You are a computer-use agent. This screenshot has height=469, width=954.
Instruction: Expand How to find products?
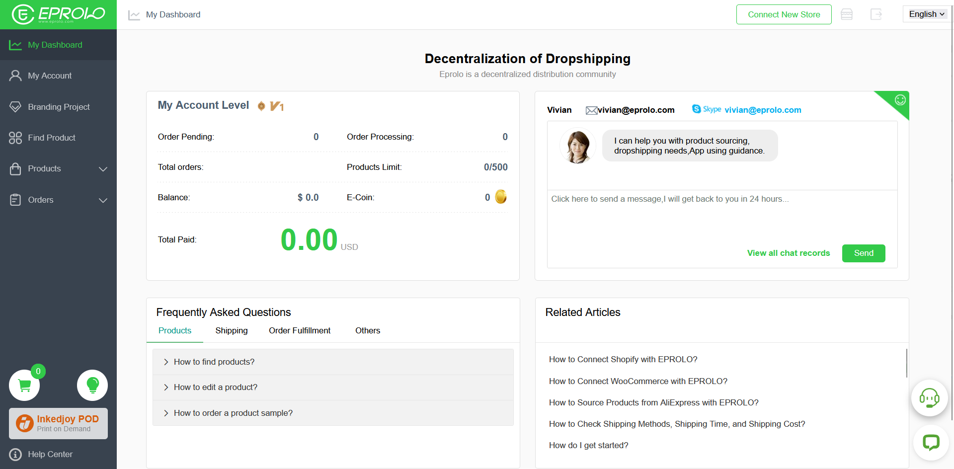[333, 362]
